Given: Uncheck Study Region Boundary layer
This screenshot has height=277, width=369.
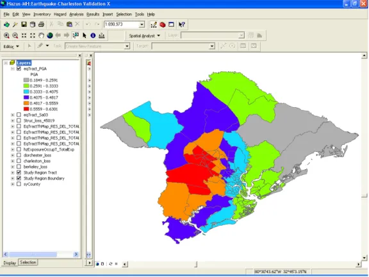Looking at the screenshot, I should pyautogui.click(x=19, y=178).
